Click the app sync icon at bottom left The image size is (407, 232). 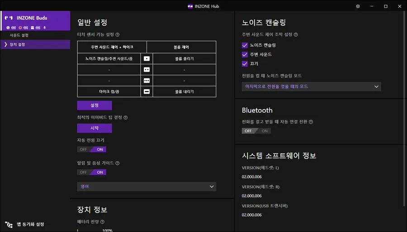pyautogui.click(x=9, y=224)
